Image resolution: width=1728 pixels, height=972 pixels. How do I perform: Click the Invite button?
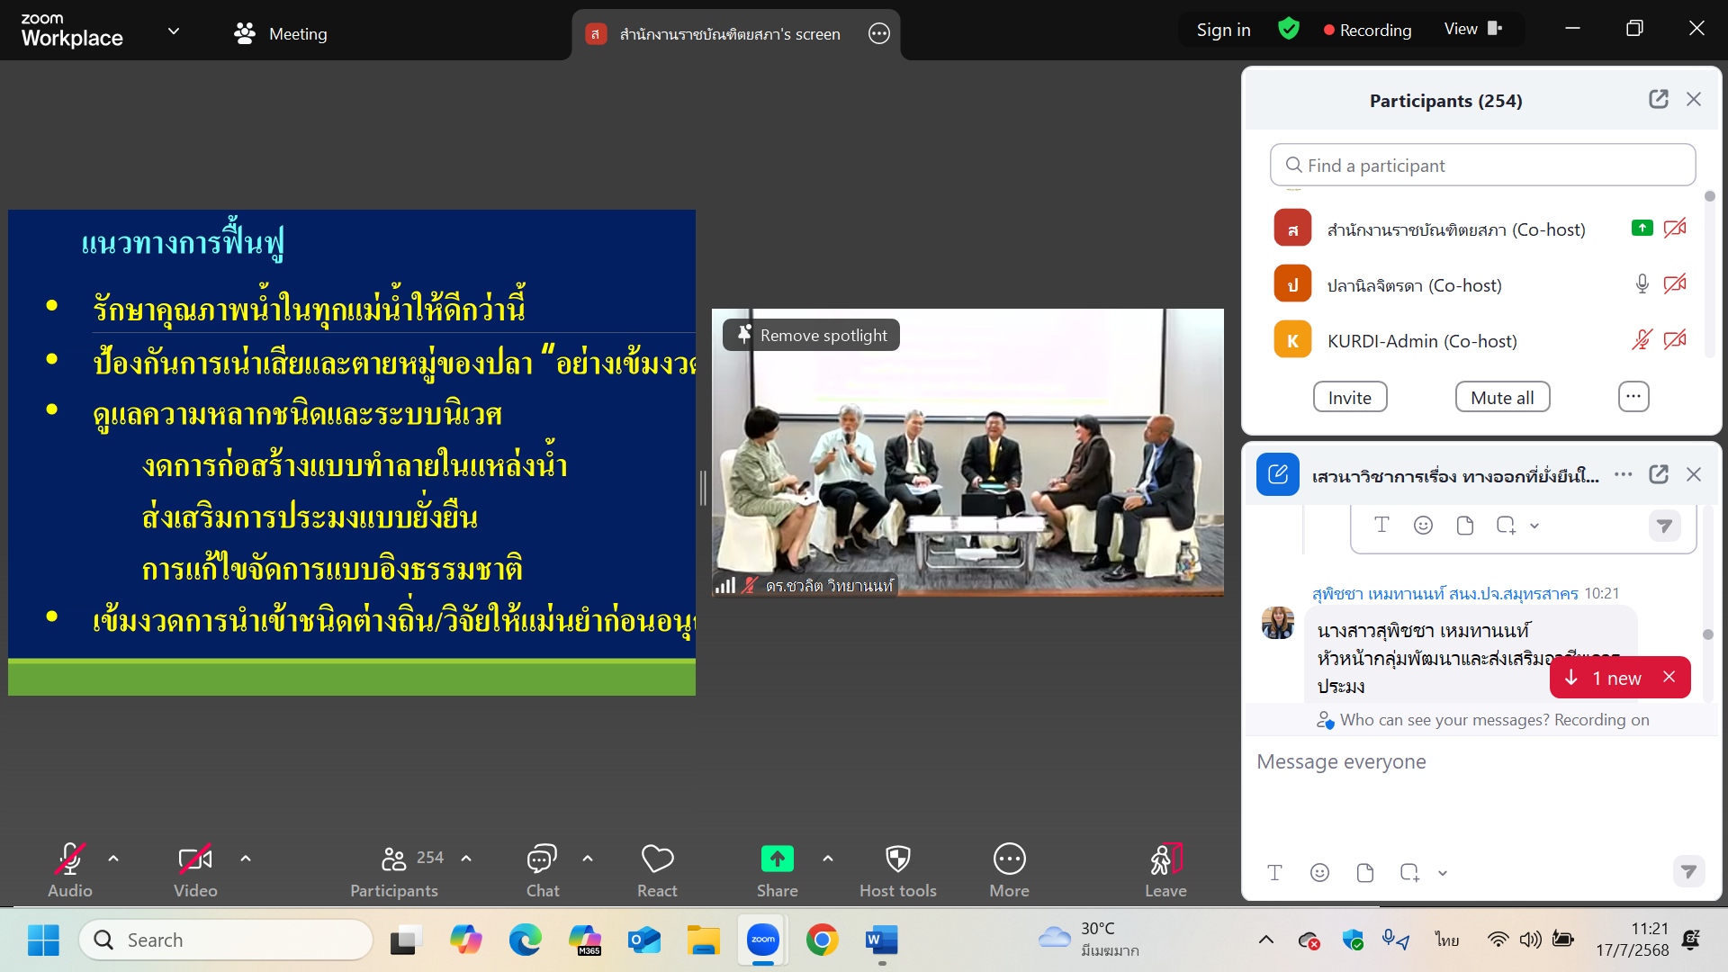[x=1349, y=396]
